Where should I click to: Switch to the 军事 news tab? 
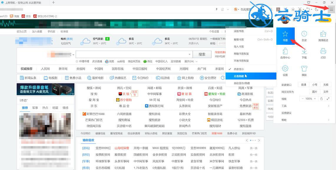pyautogui.click(x=35, y=108)
